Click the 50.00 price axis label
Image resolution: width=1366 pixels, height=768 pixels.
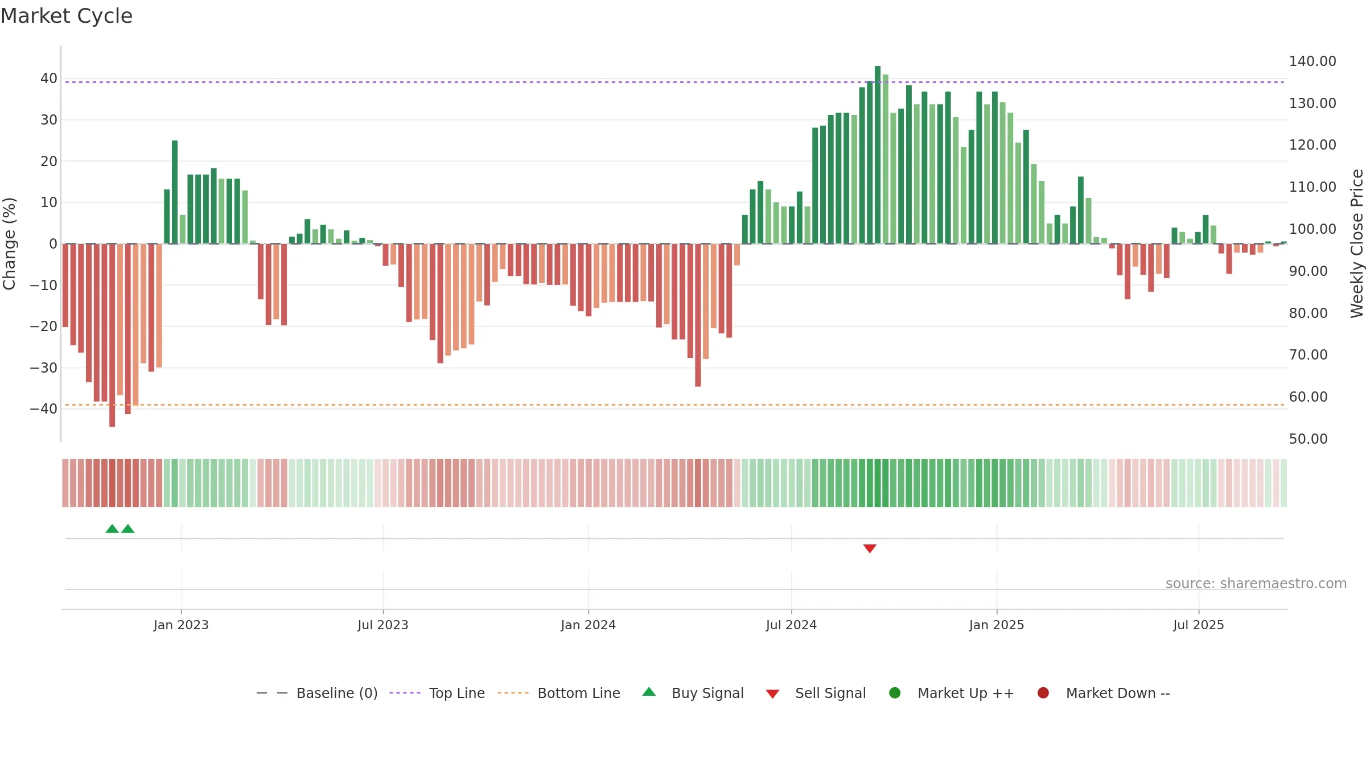pos(1308,439)
